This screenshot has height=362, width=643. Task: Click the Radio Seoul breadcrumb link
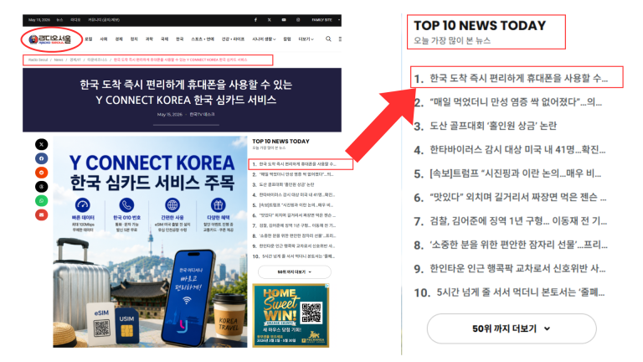[39, 60]
